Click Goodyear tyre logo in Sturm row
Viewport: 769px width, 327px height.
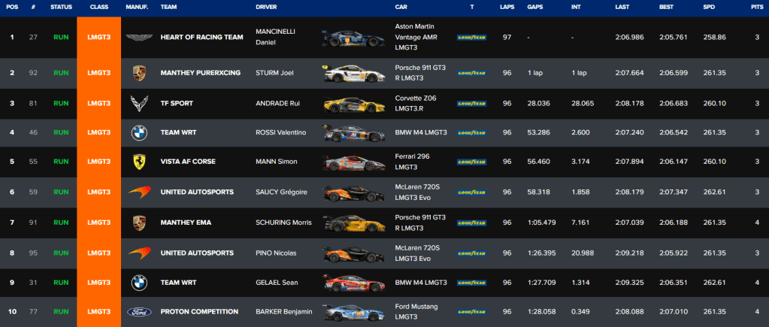pyautogui.click(x=472, y=73)
